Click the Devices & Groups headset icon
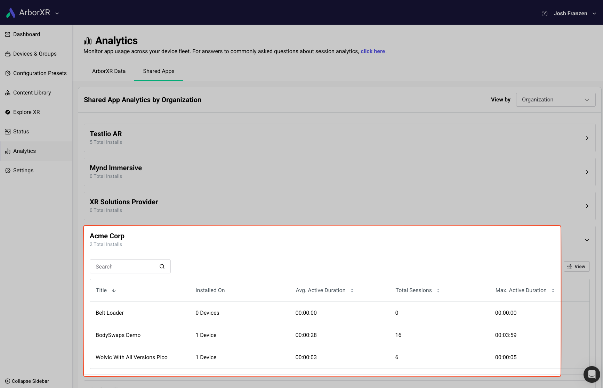Image resolution: width=603 pixels, height=388 pixels. point(8,54)
